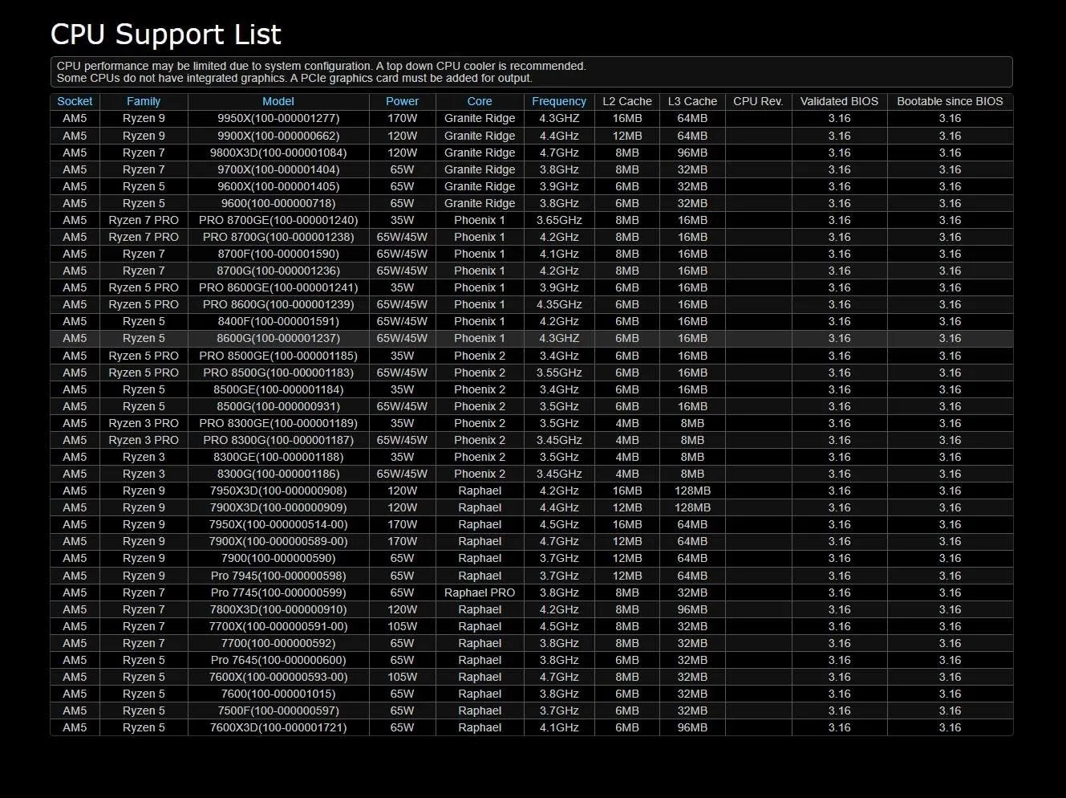Viewport: 1066px width, 798px height.
Task: Click the PRO 8700GE(100-000001240) model entry
Action: click(x=278, y=220)
